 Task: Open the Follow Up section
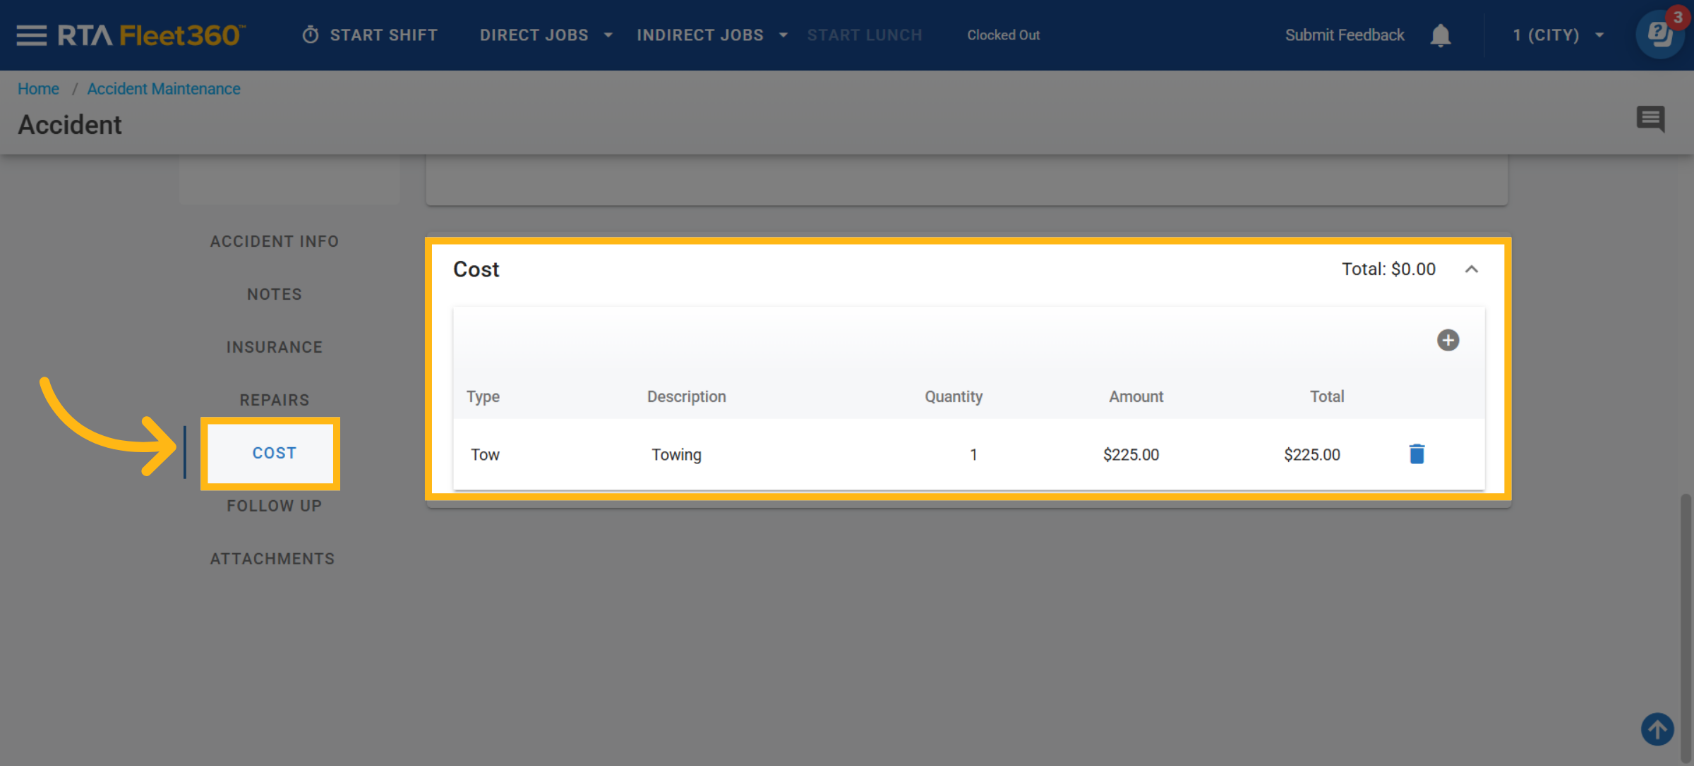click(275, 506)
